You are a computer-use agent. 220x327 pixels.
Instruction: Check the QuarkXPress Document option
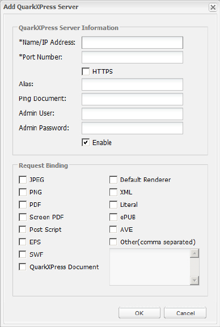[x=23, y=267]
